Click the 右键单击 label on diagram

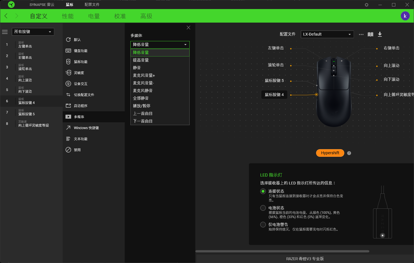tap(391, 48)
